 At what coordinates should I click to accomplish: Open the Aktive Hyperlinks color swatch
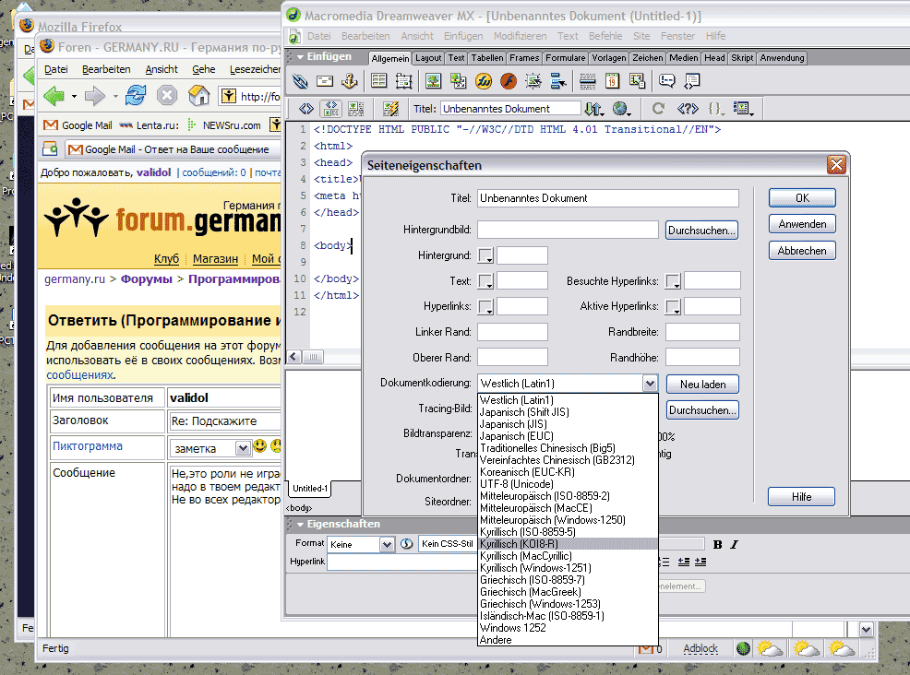pyautogui.click(x=673, y=306)
